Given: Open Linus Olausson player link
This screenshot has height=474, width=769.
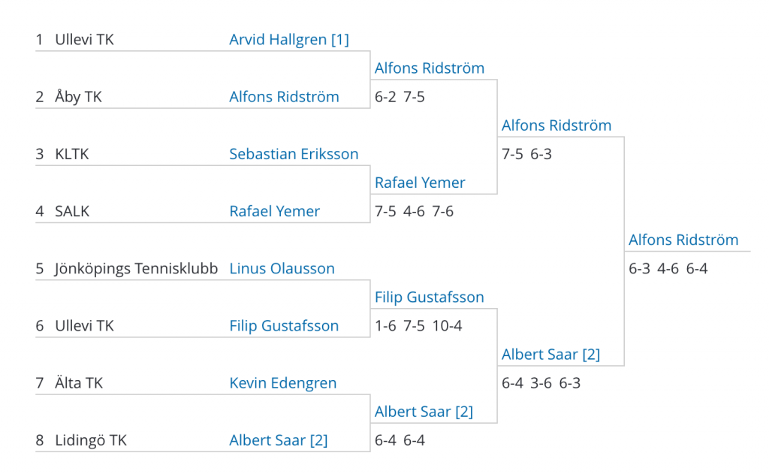Looking at the screenshot, I should (x=282, y=268).
